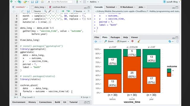
Task: Click the orange - outcome legend swatch
Action: (169, 74)
